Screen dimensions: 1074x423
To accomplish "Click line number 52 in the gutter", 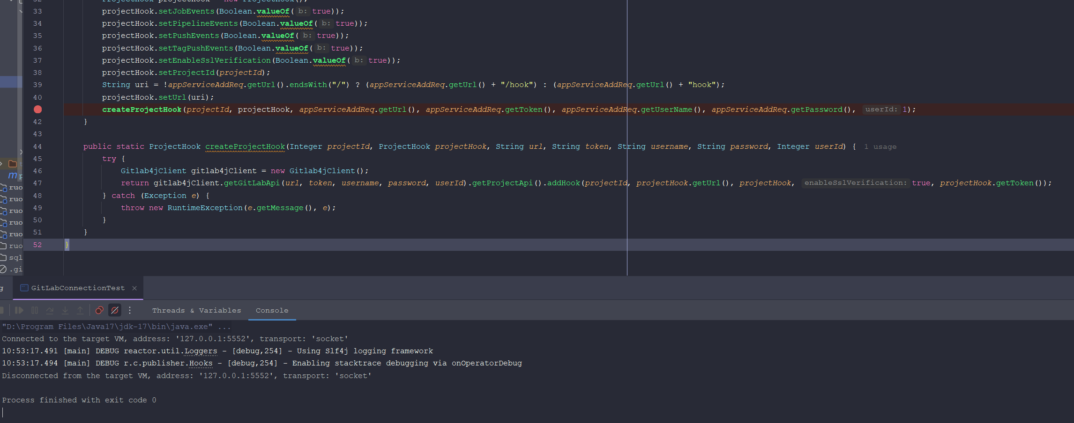I will pyautogui.click(x=37, y=245).
